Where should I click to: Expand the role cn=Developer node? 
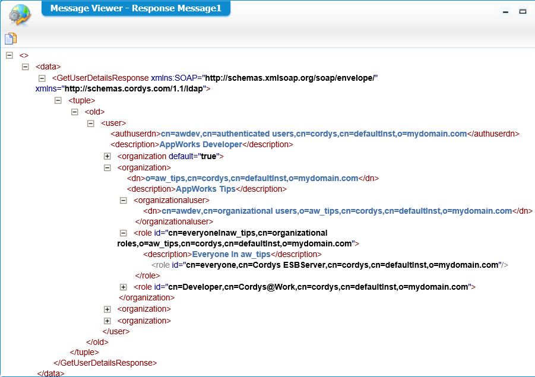[124, 287]
